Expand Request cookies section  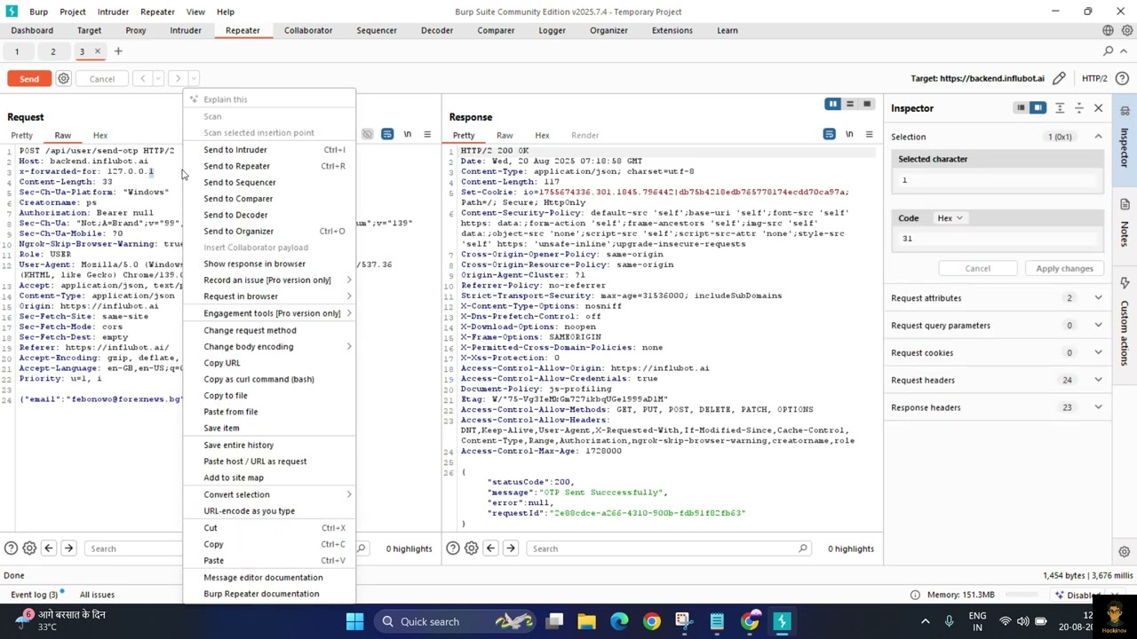[1098, 353]
